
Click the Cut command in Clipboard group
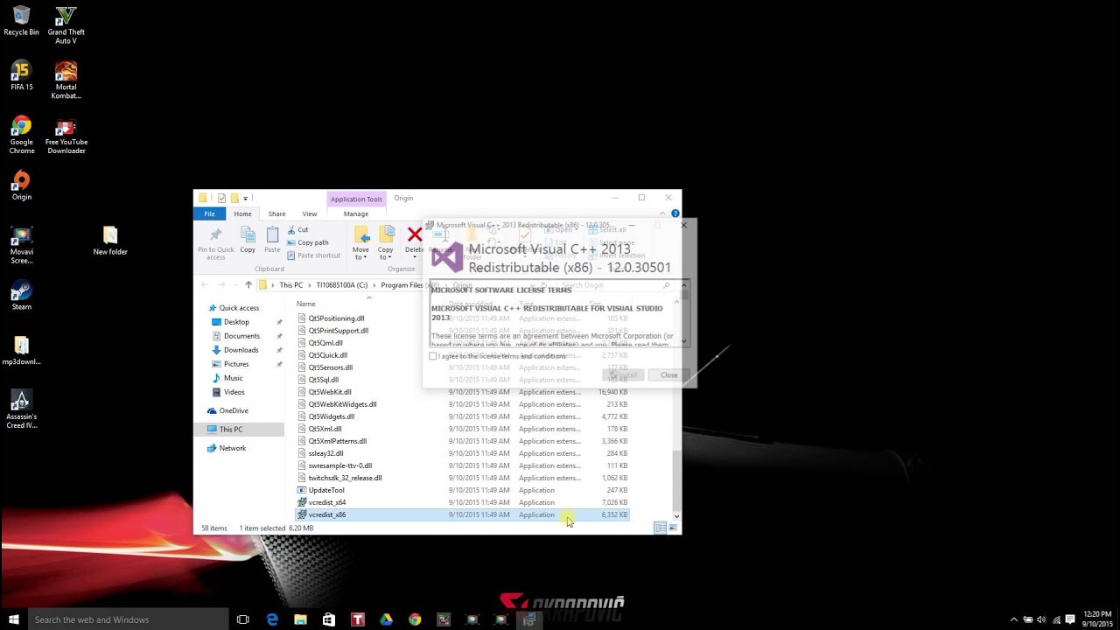(x=297, y=229)
